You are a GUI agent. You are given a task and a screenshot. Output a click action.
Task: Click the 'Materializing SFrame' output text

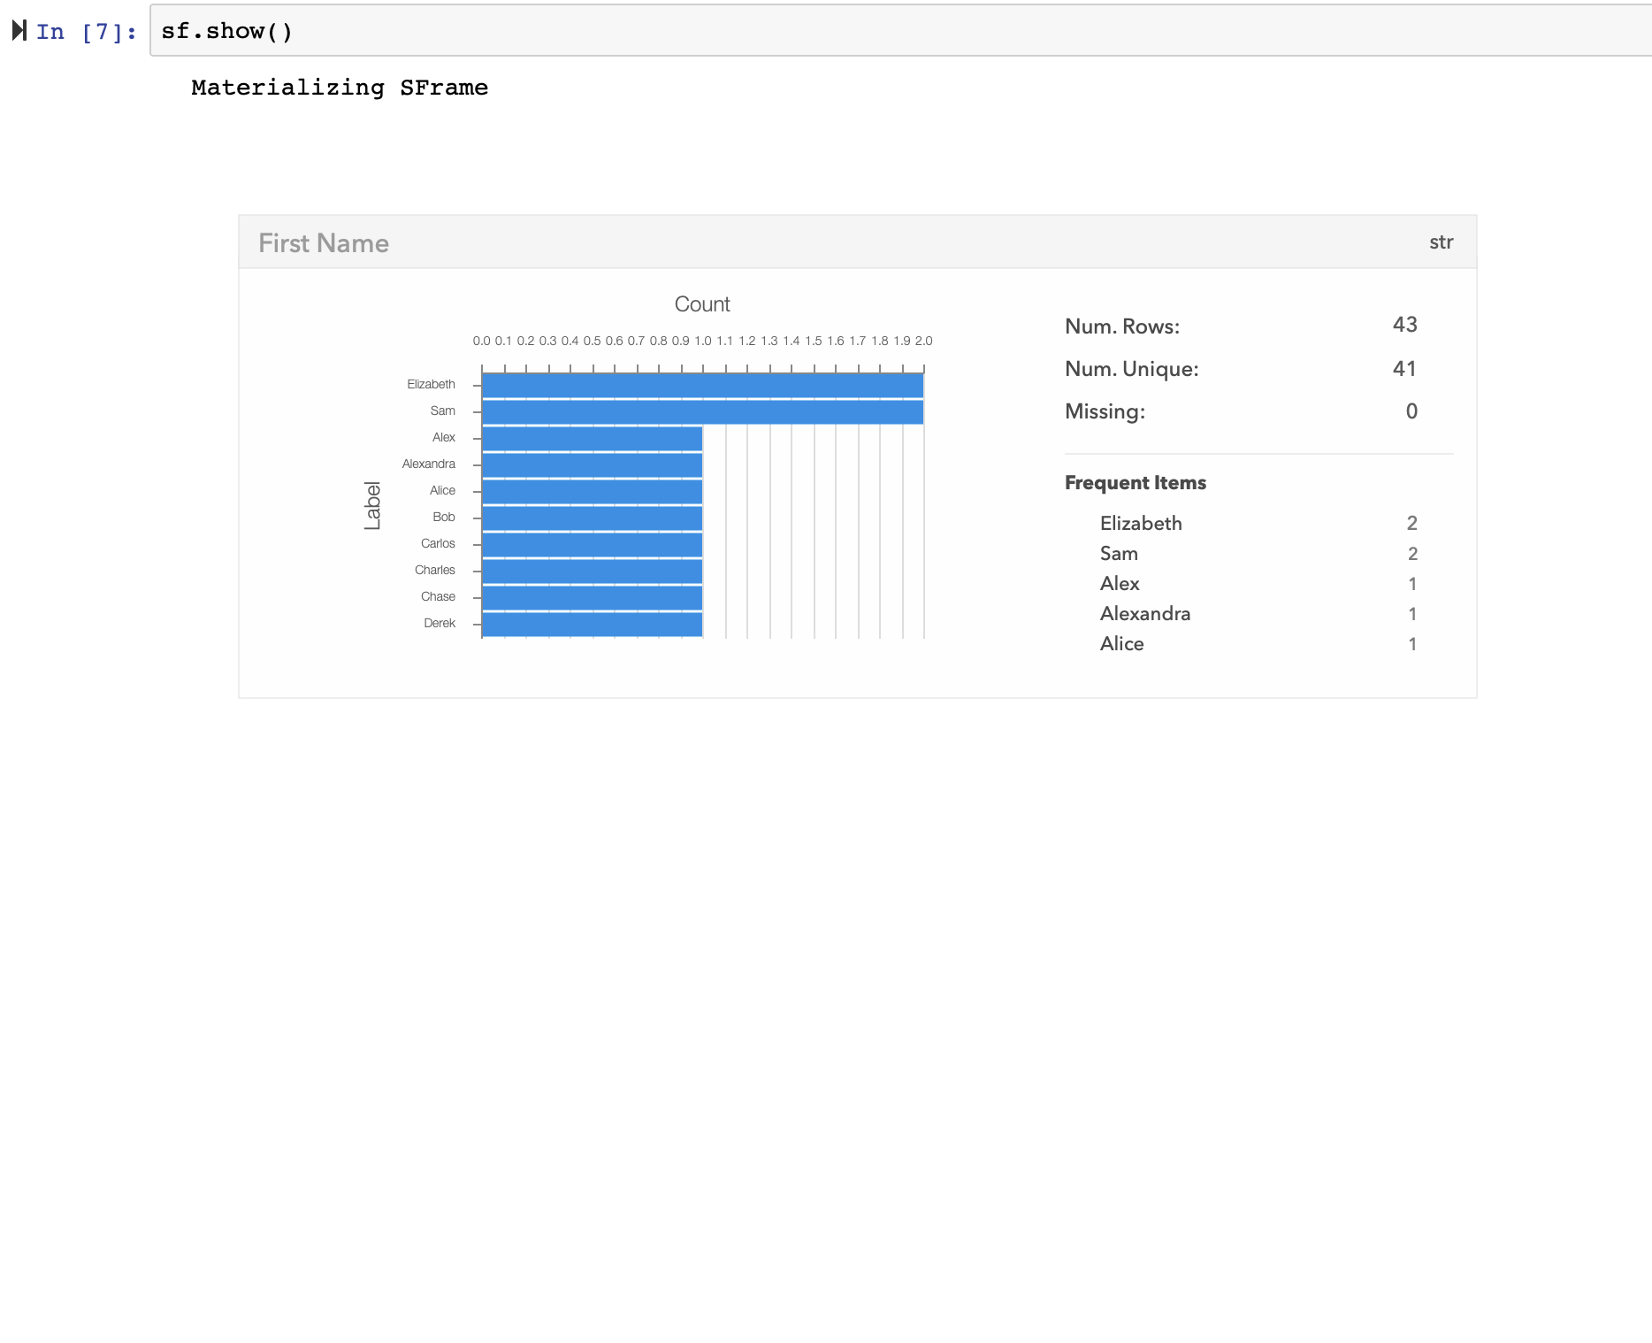pos(340,87)
